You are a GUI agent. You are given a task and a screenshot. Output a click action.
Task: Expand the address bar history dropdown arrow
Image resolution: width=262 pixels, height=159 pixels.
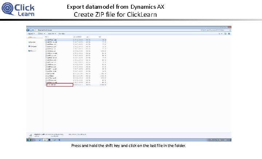tap(201, 30)
